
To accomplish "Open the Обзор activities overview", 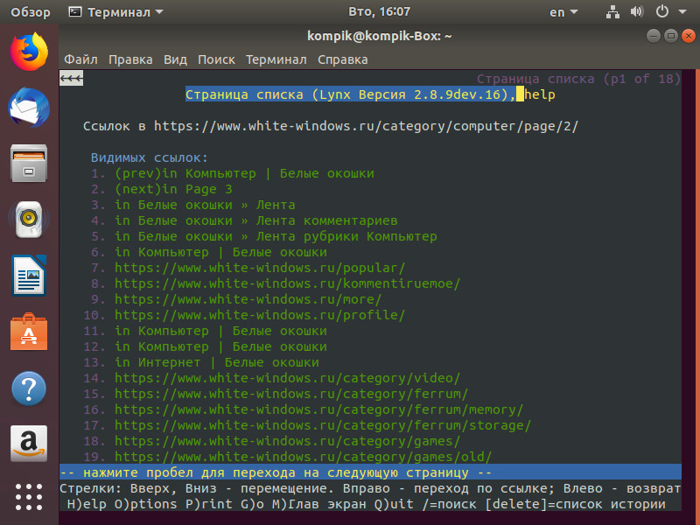I will pos(31,12).
